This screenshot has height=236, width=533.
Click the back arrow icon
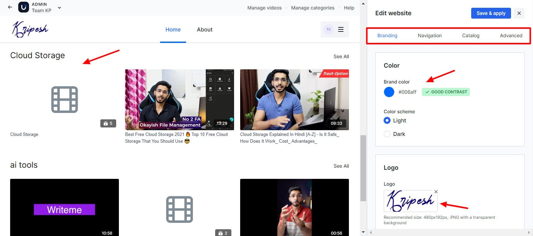[10, 7]
